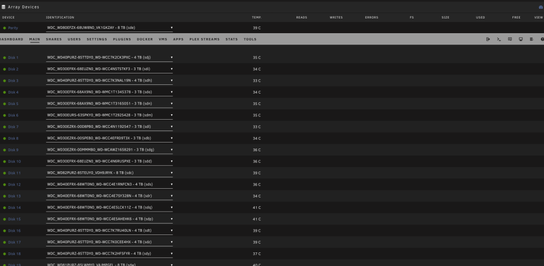544x266 pixels.
Task: Open the terminal console icon
Action: pyautogui.click(x=499, y=39)
